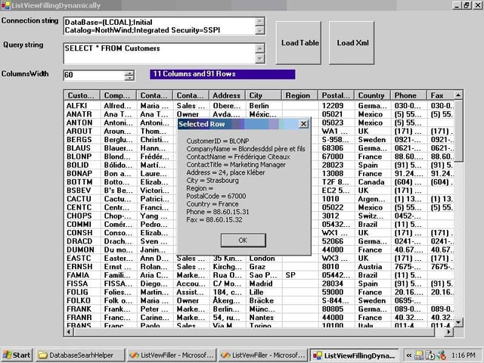Click the ListViewFillingDynamically title bar app icon
Image resolution: width=484 pixels, height=363 pixels.
[x=5, y=5]
